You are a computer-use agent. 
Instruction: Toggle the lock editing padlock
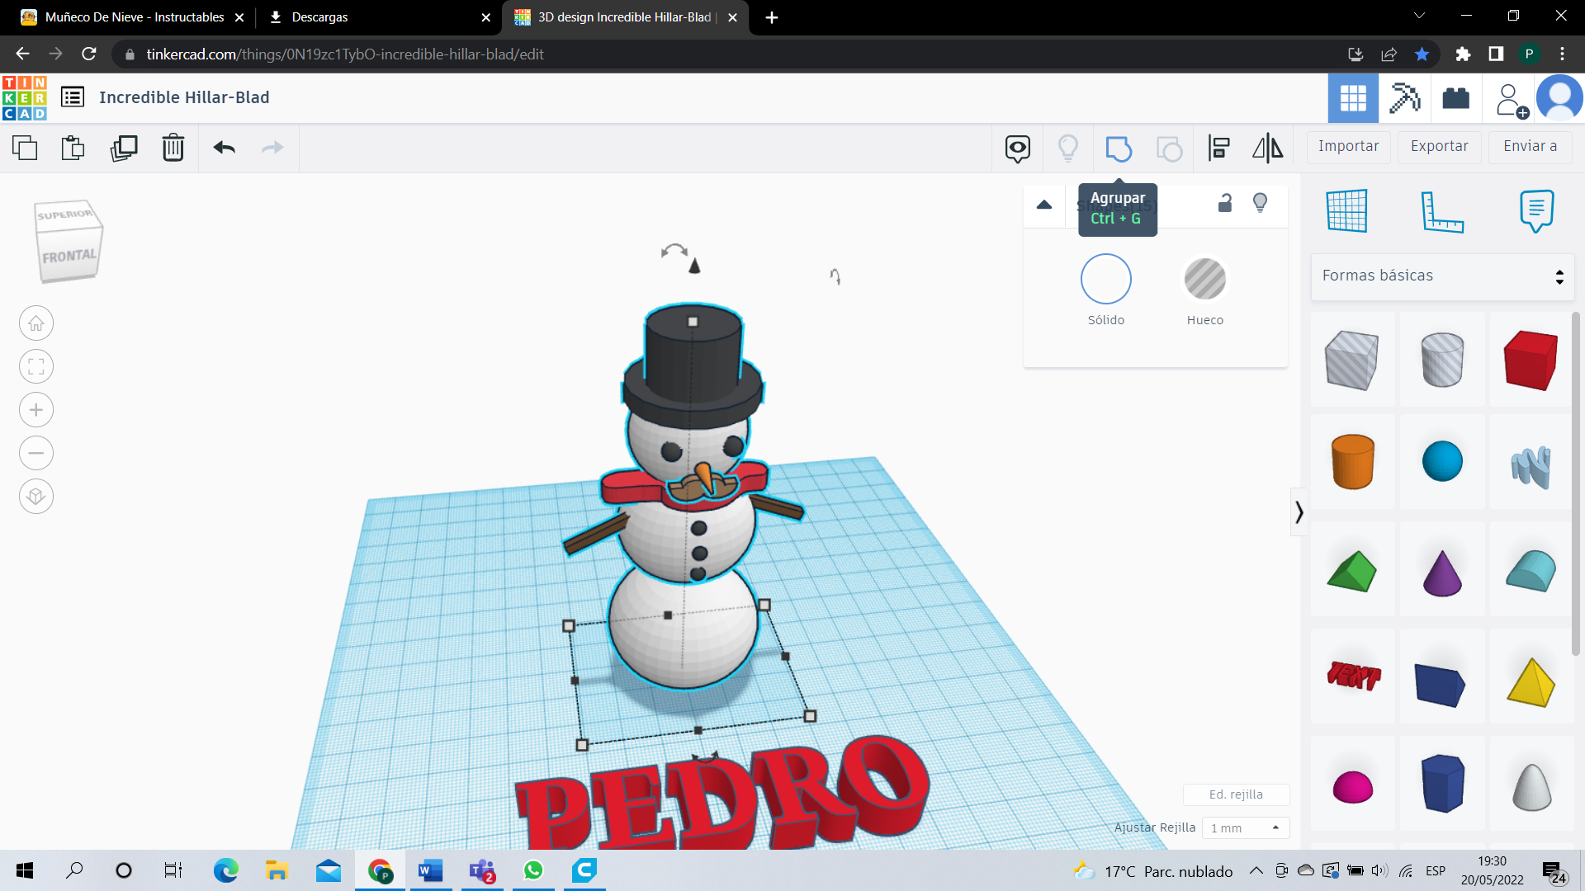pyautogui.click(x=1225, y=203)
